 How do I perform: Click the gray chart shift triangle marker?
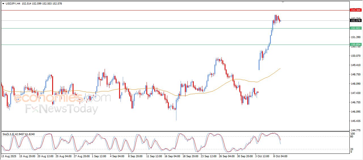click(283, 2)
